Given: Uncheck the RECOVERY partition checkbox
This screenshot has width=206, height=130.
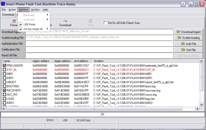Looking at the screenshot, I should click(5, 90).
